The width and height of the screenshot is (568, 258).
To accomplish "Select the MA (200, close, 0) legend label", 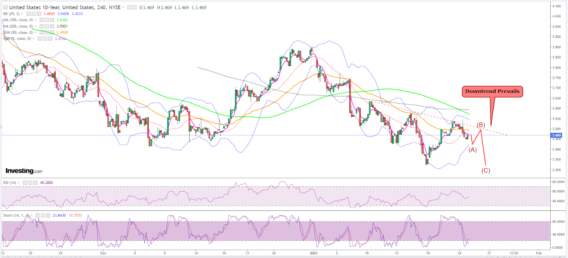I will coord(18,26).
